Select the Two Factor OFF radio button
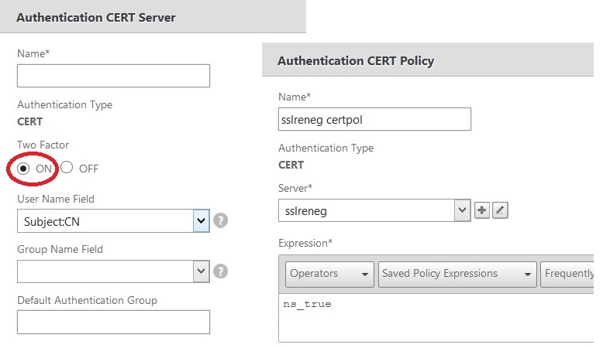Viewport: 603px width, 348px height. 67,168
